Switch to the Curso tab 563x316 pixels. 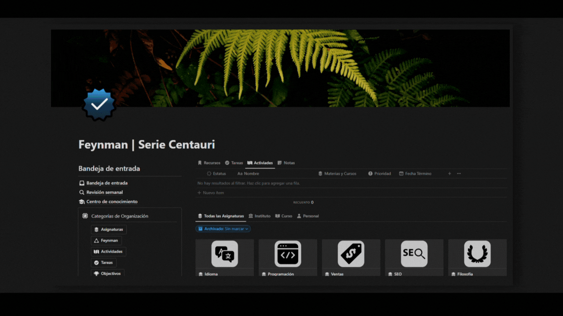pyautogui.click(x=284, y=216)
